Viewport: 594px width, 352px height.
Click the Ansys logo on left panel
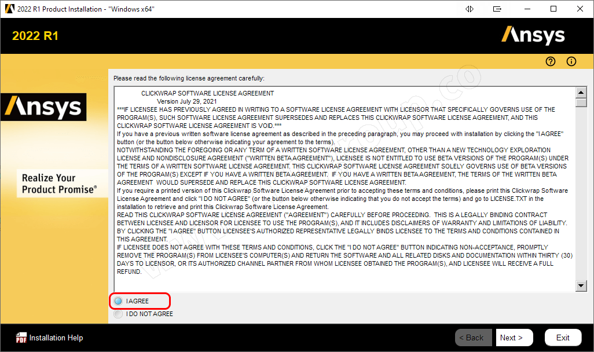pyautogui.click(x=43, y=107)
